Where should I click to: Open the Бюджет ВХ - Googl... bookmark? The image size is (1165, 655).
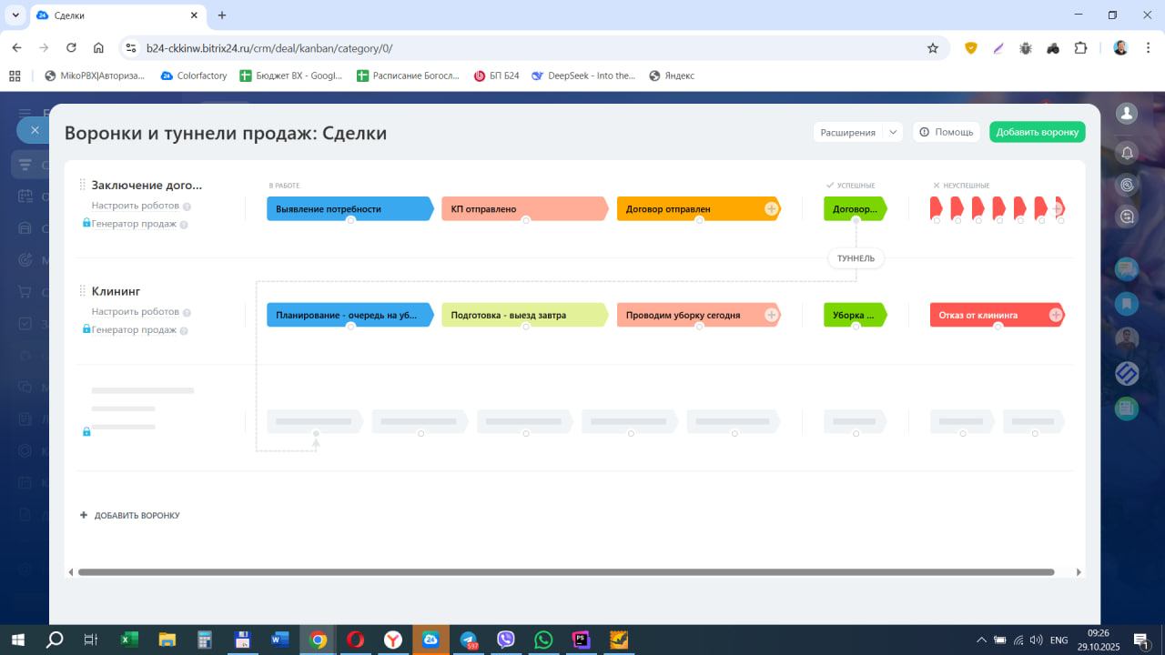291,76
